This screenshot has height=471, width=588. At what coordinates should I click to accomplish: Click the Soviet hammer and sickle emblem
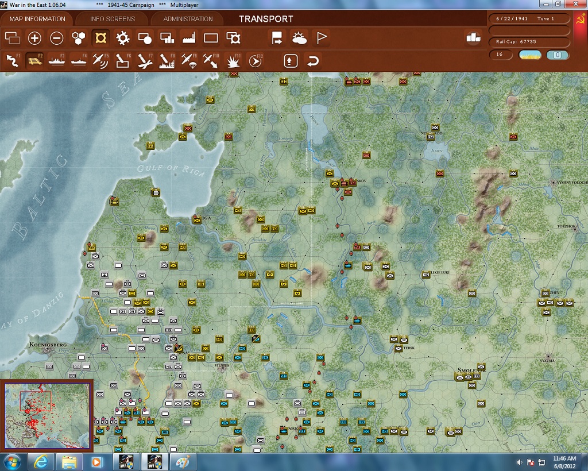click(x=580, y=19)
